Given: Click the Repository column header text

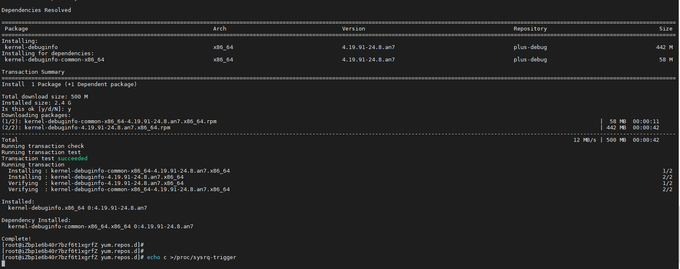Looking at the screenshot, I should click(530, 29).
